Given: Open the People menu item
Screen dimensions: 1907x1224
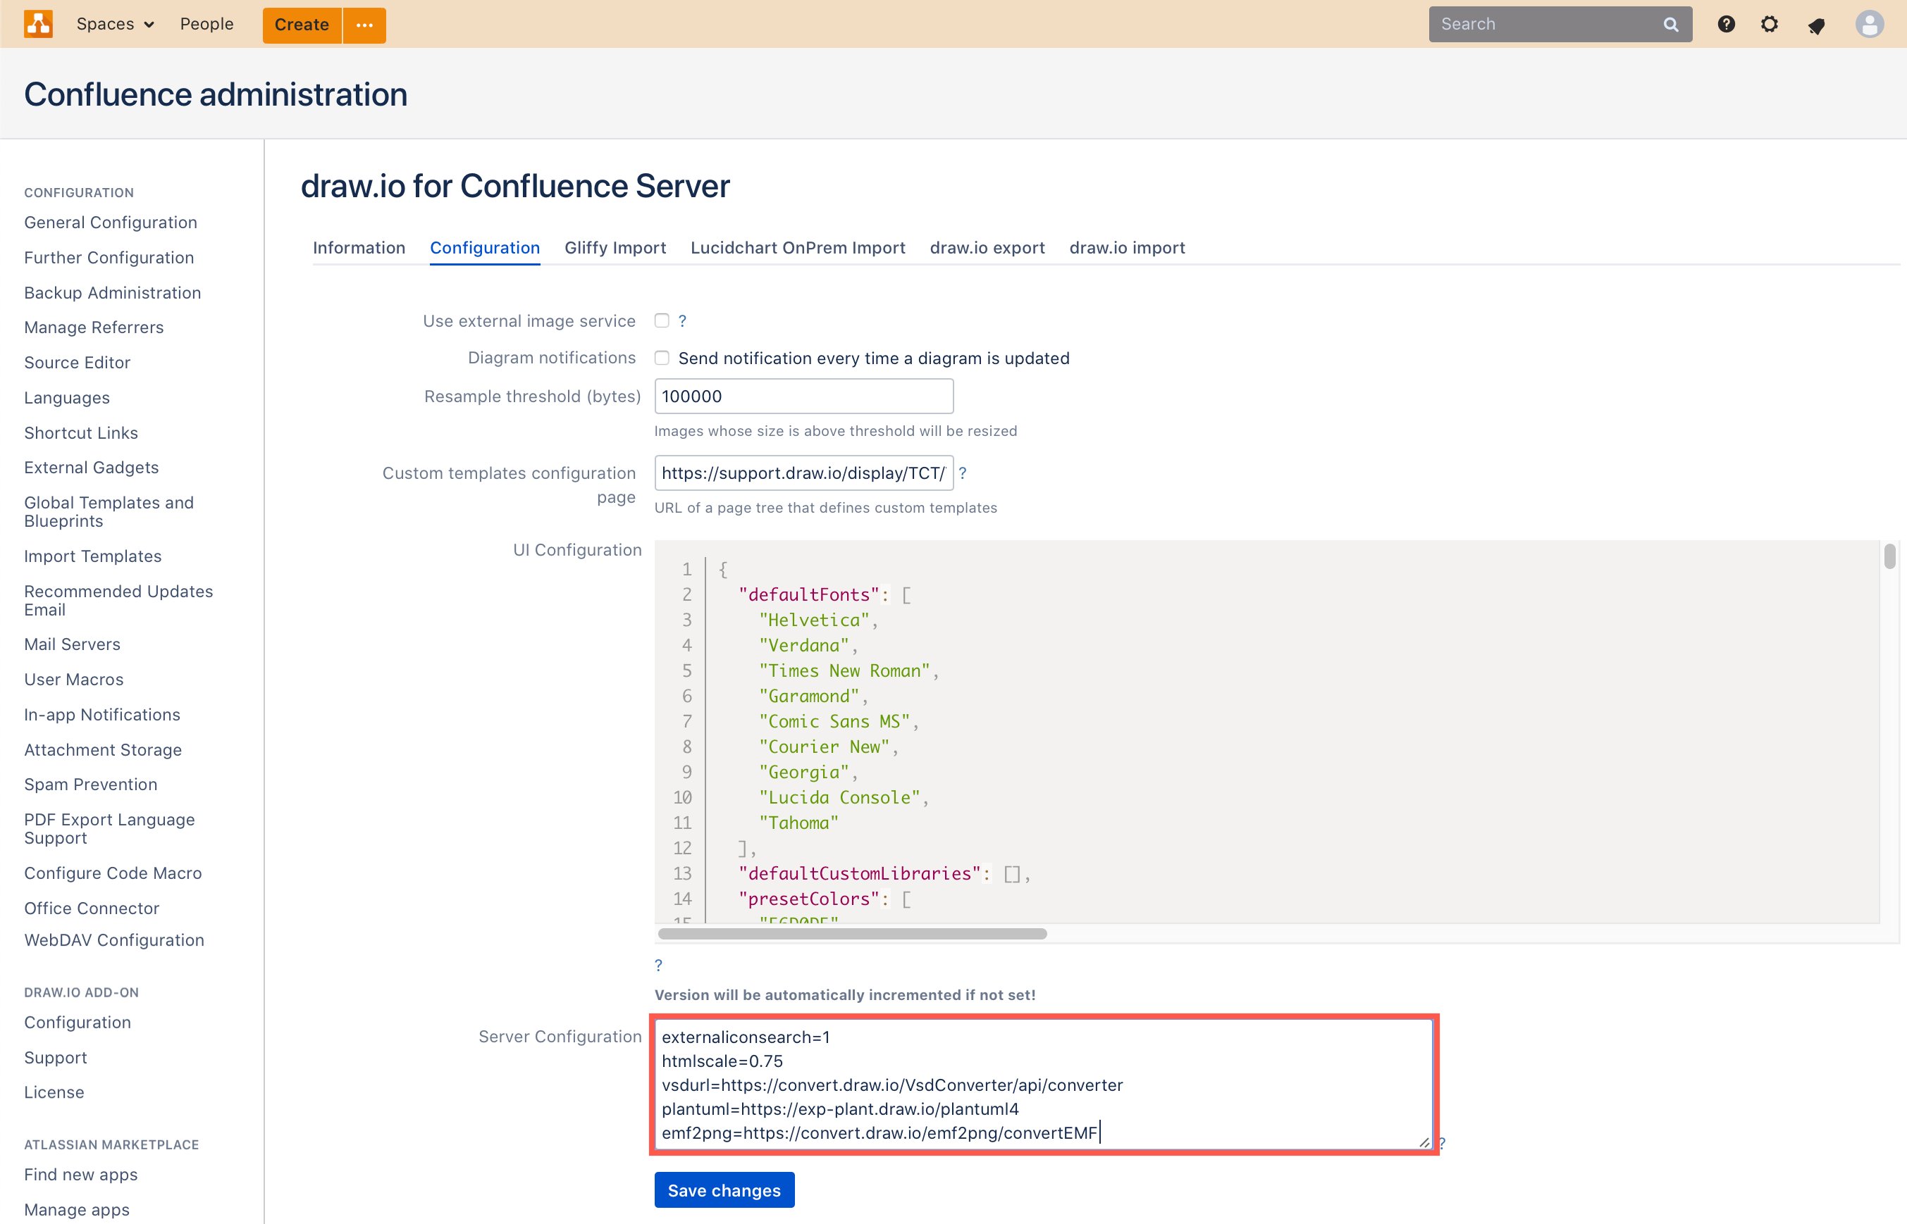Looking at the screenshot, I should point(206,24).
